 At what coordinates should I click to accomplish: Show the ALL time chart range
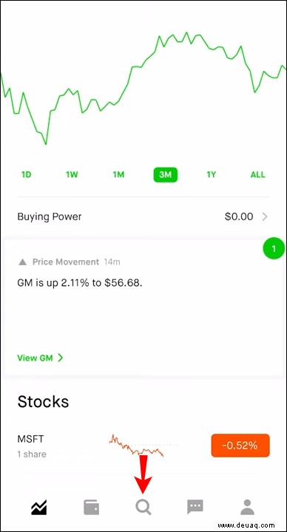258,174
